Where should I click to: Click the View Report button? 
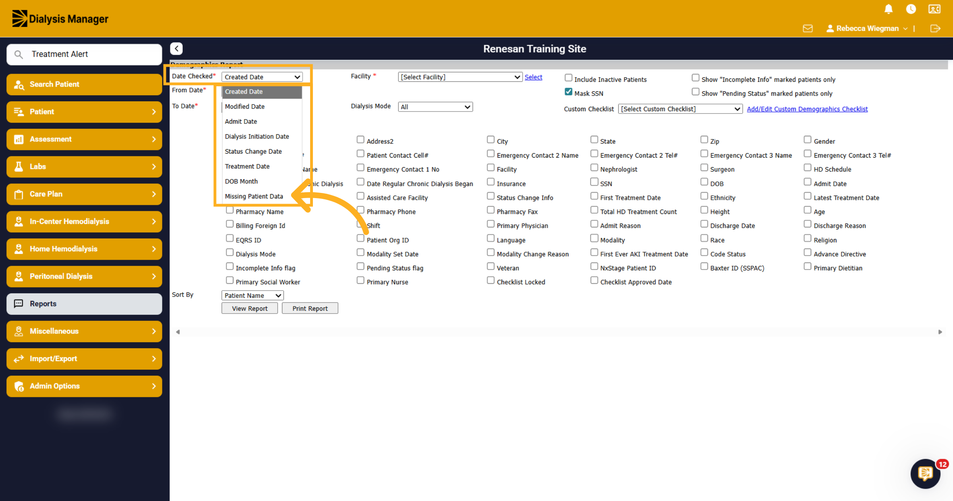(250, 308)
